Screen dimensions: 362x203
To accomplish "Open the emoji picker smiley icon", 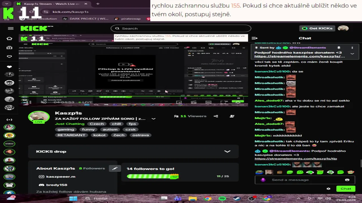I will tap(347, 180).
